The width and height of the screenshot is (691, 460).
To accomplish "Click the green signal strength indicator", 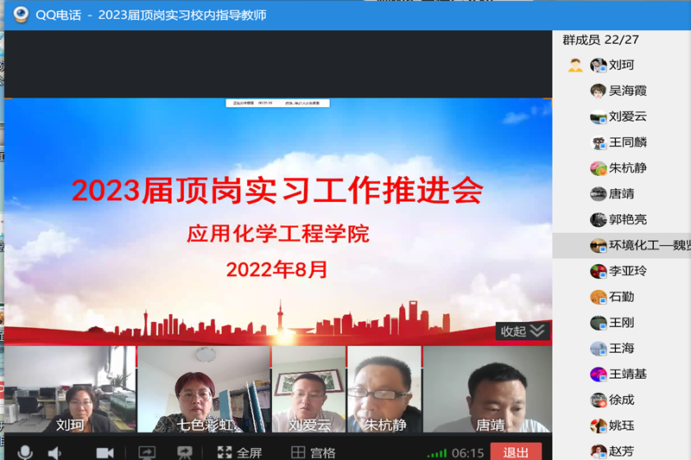I will point(438,453).
